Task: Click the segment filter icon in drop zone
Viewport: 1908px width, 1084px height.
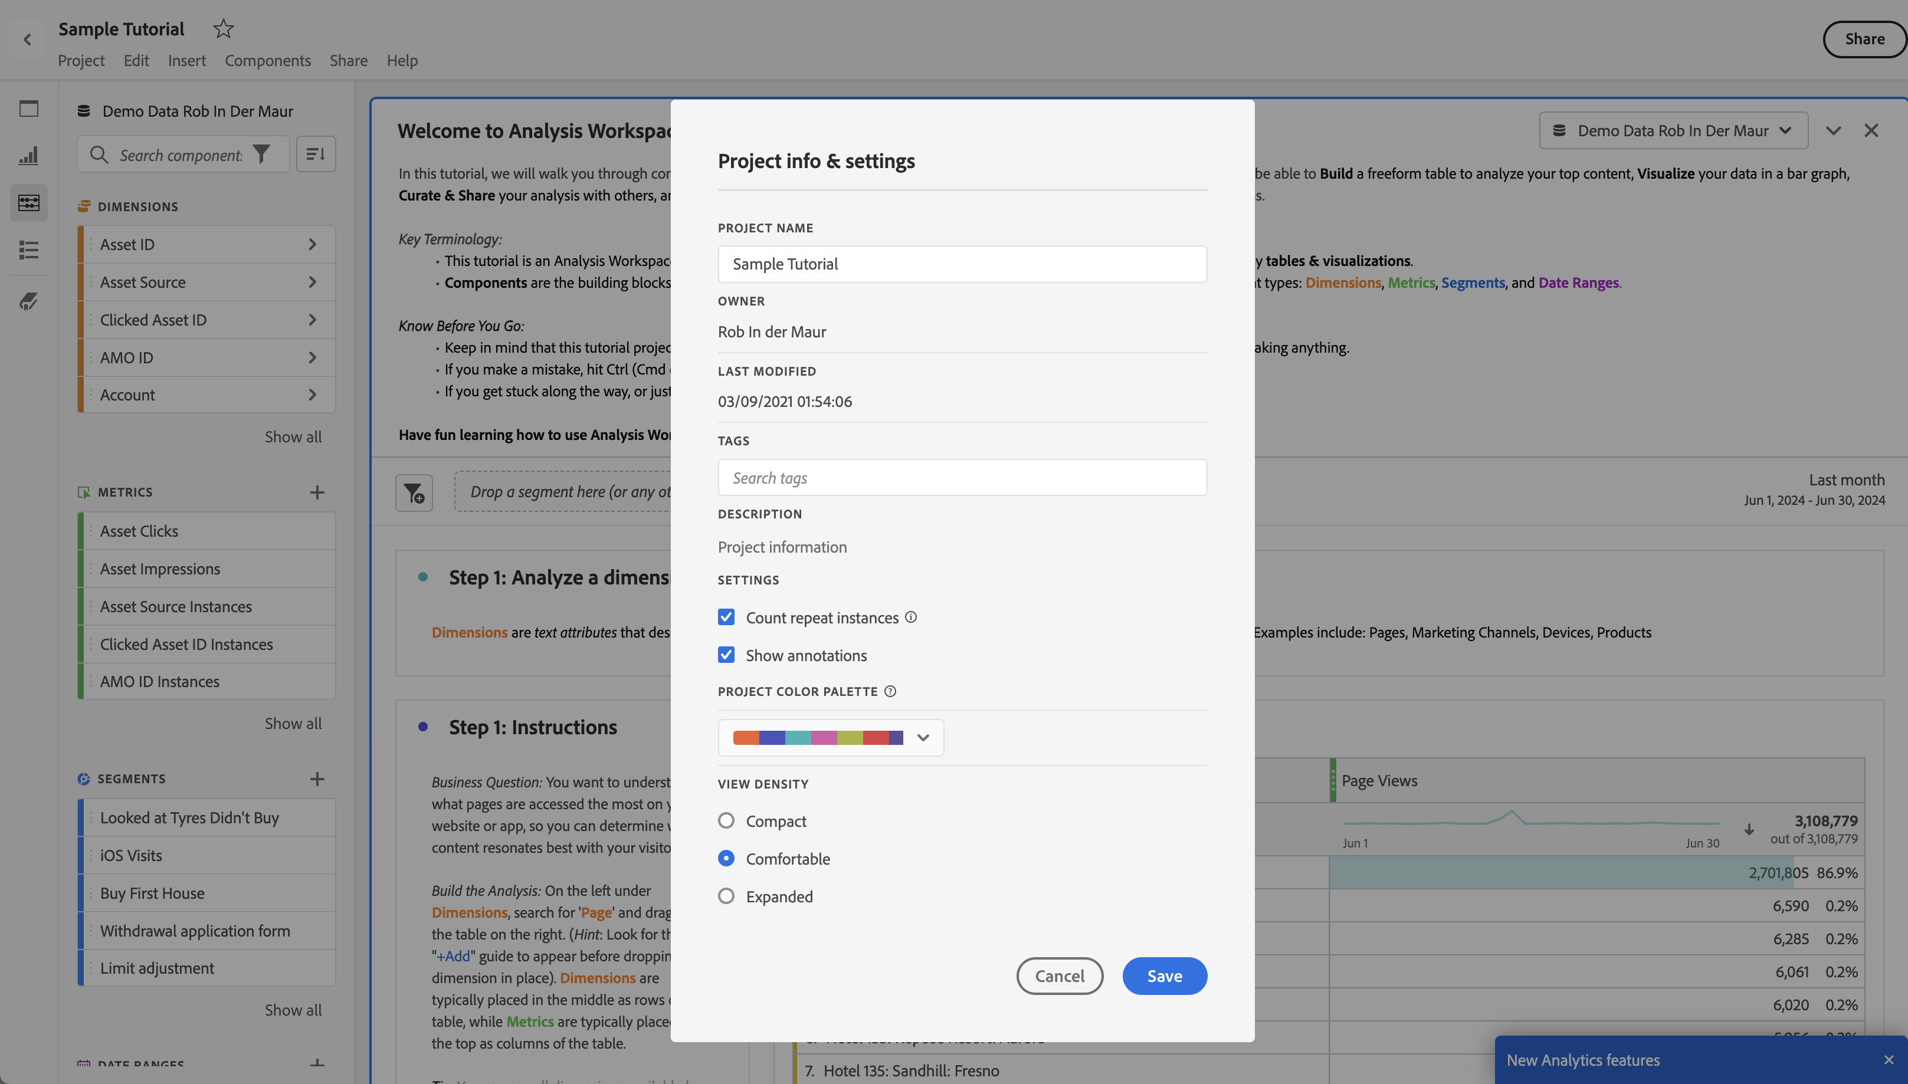Action: (x=414, y=492)
